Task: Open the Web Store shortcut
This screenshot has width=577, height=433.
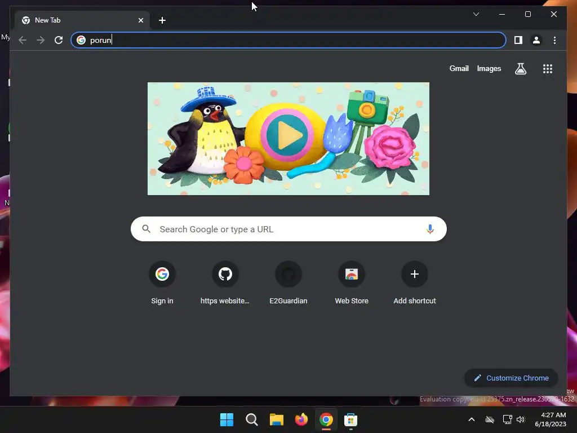Action: click(352, 284)
